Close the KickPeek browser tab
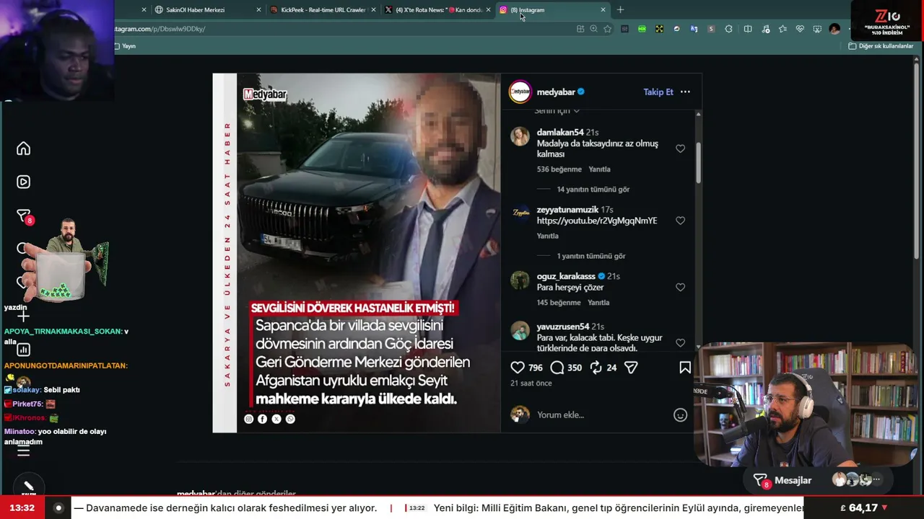 [x=373, y=10]
